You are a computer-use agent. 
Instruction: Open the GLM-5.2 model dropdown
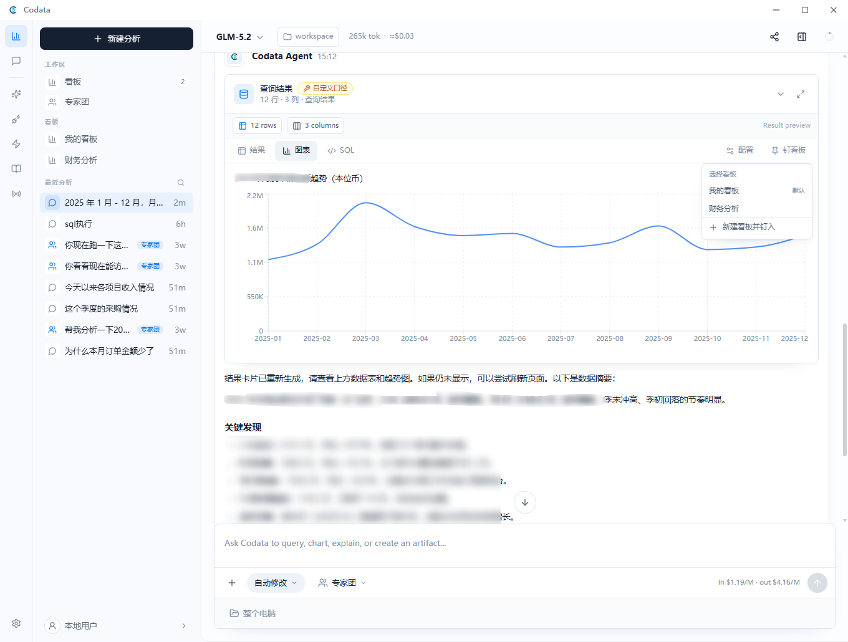click(x=240, y=37)
